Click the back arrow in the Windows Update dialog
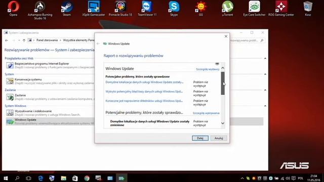The width and height of the screenshot is (324, 182). (x=98, y=43)
